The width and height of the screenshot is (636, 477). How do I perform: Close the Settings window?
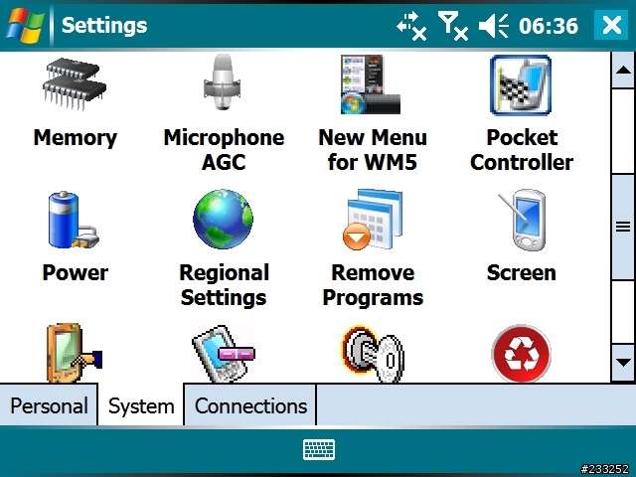[611, 25]
